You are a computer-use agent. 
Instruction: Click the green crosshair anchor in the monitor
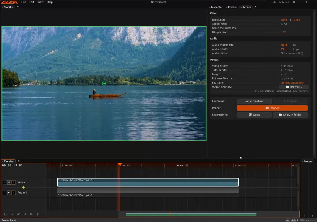[x=104, y=84]
